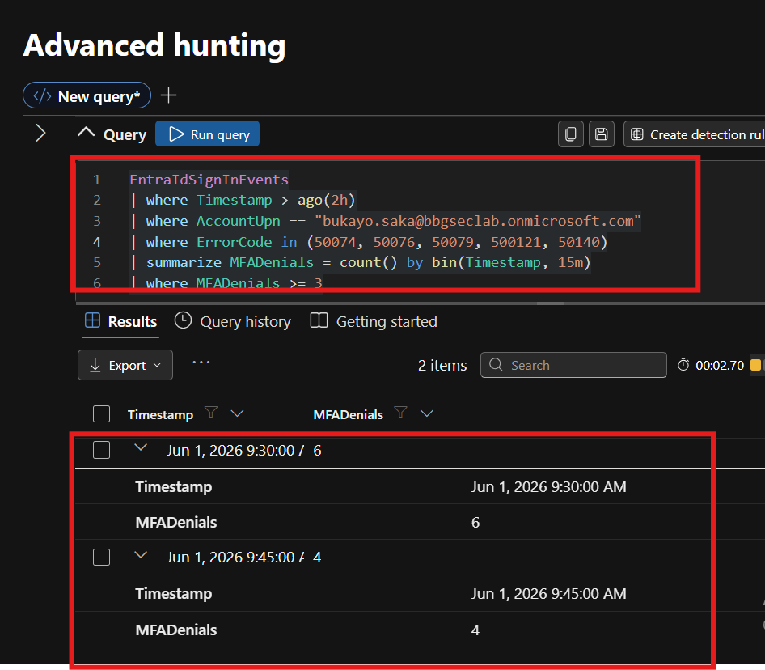This screenshot has height=670, width=765.
Task: Click the EntraIdSignInEvents table name in query
Action: [209, 180]
